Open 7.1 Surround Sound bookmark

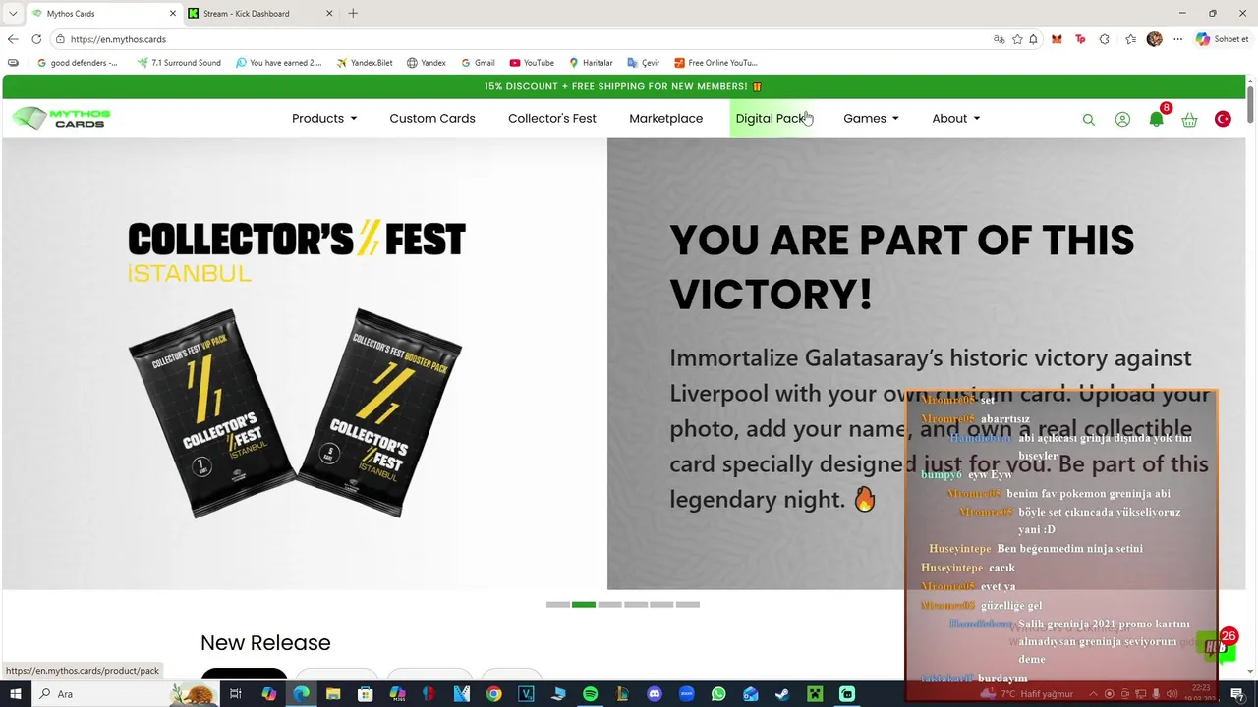coord(179,63)
